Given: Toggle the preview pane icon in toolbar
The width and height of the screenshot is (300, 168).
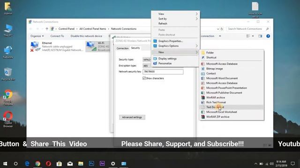Looking at the screenshot, I should point(260,36).
